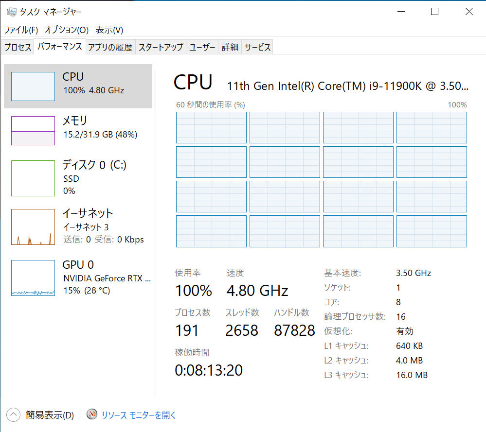This screenshot has height=432, width=486.
Task: Click the Task Manager title bar icon
Action: [x=11, y=12]
